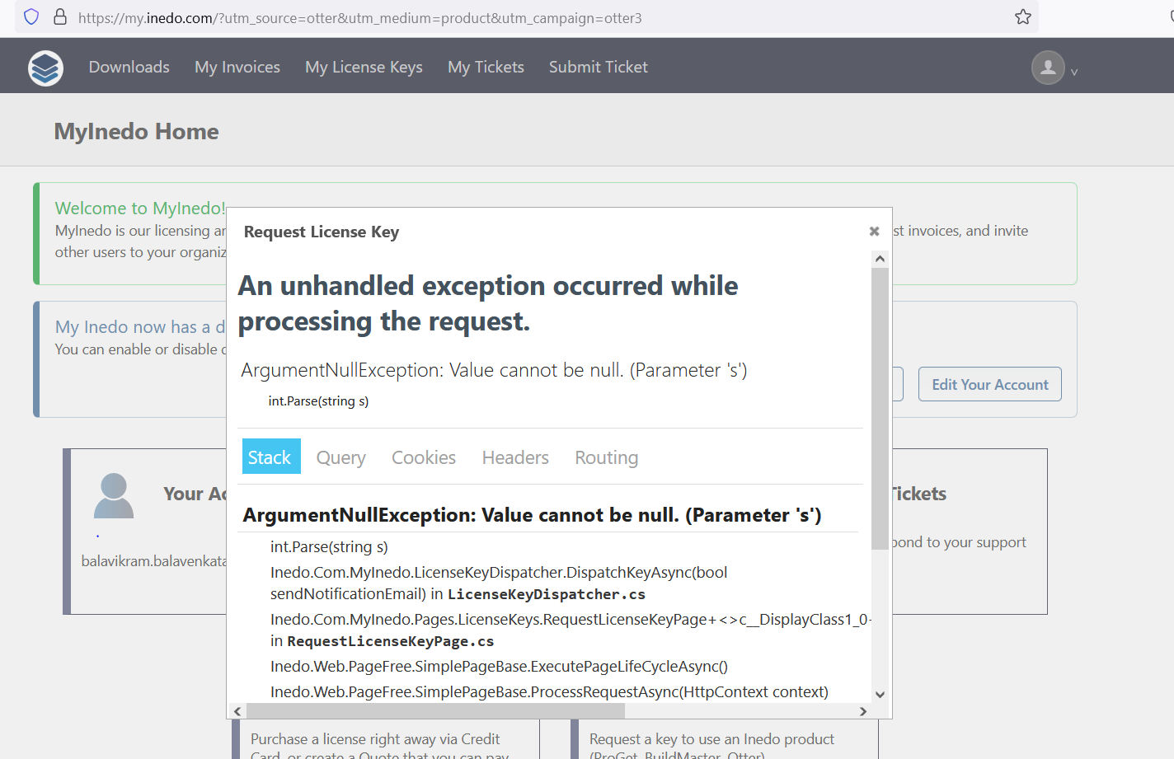1174x759 pixels.
Task: Click the user profile picture in Your Account card
Action: pyautogui.click(x=114, y=495)
